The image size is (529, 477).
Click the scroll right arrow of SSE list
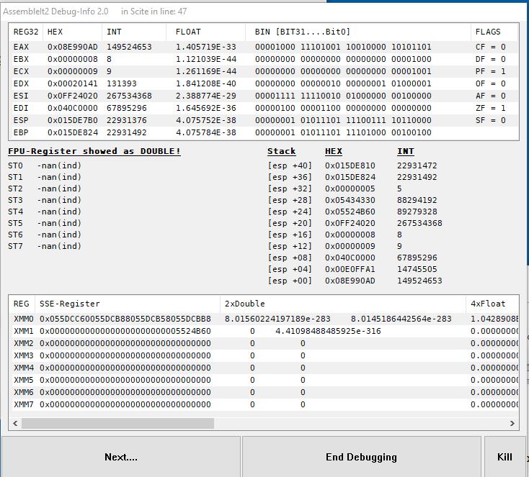(x=512, y=423)
